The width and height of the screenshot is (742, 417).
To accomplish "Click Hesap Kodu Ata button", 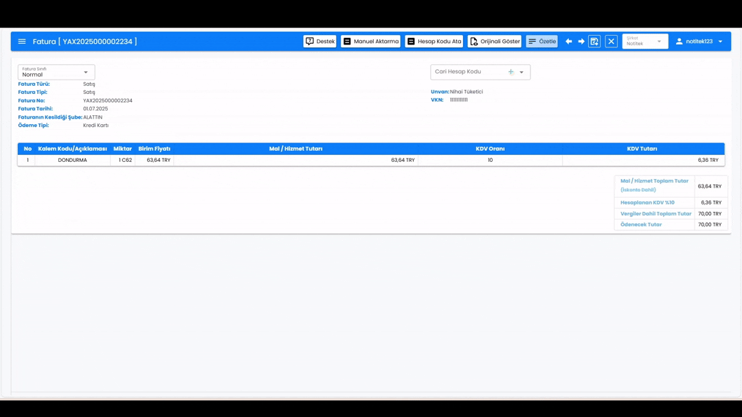I will point(434,41).
